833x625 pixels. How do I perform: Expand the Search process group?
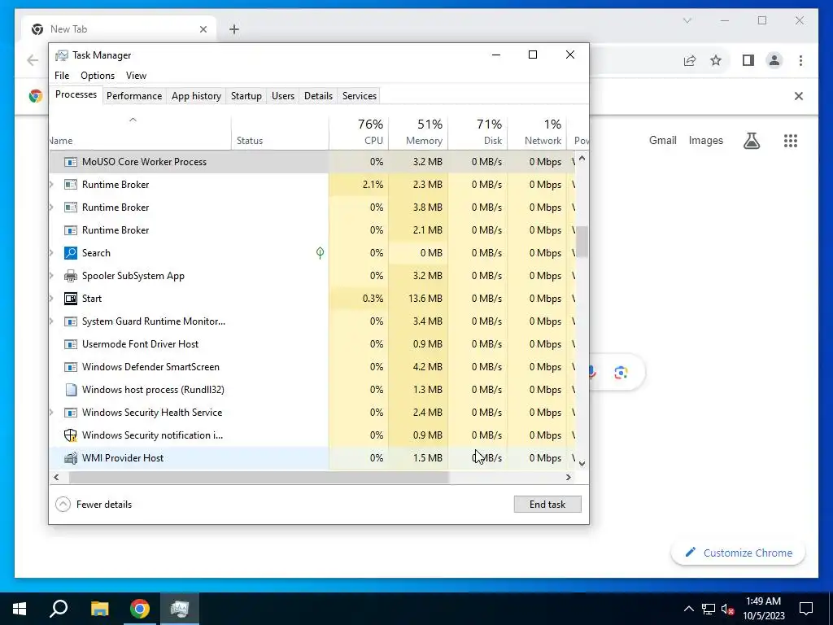(51, 253)
